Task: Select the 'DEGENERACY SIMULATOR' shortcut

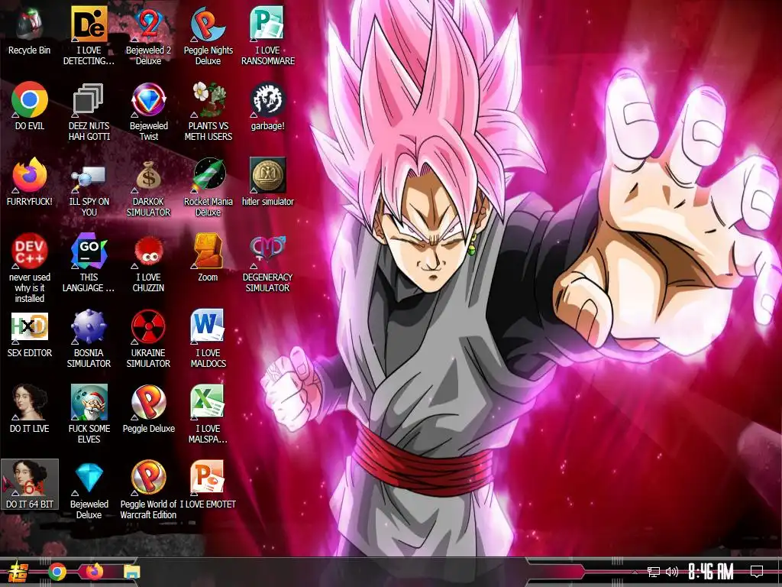Action: 268,263
